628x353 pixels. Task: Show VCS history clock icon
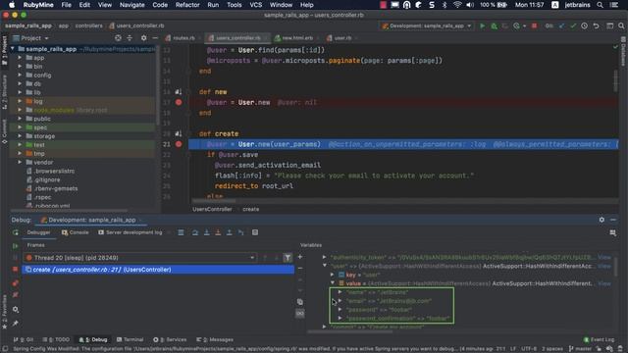(585, 26)
